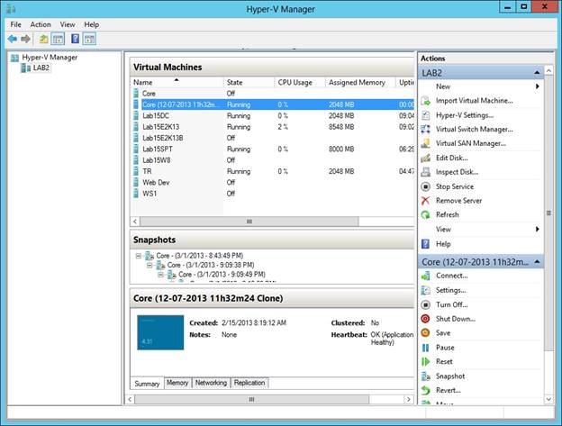Select the WS1 virtual machine row
The height and width of the screenshot is (426, 562).
[x=272, y=194]
